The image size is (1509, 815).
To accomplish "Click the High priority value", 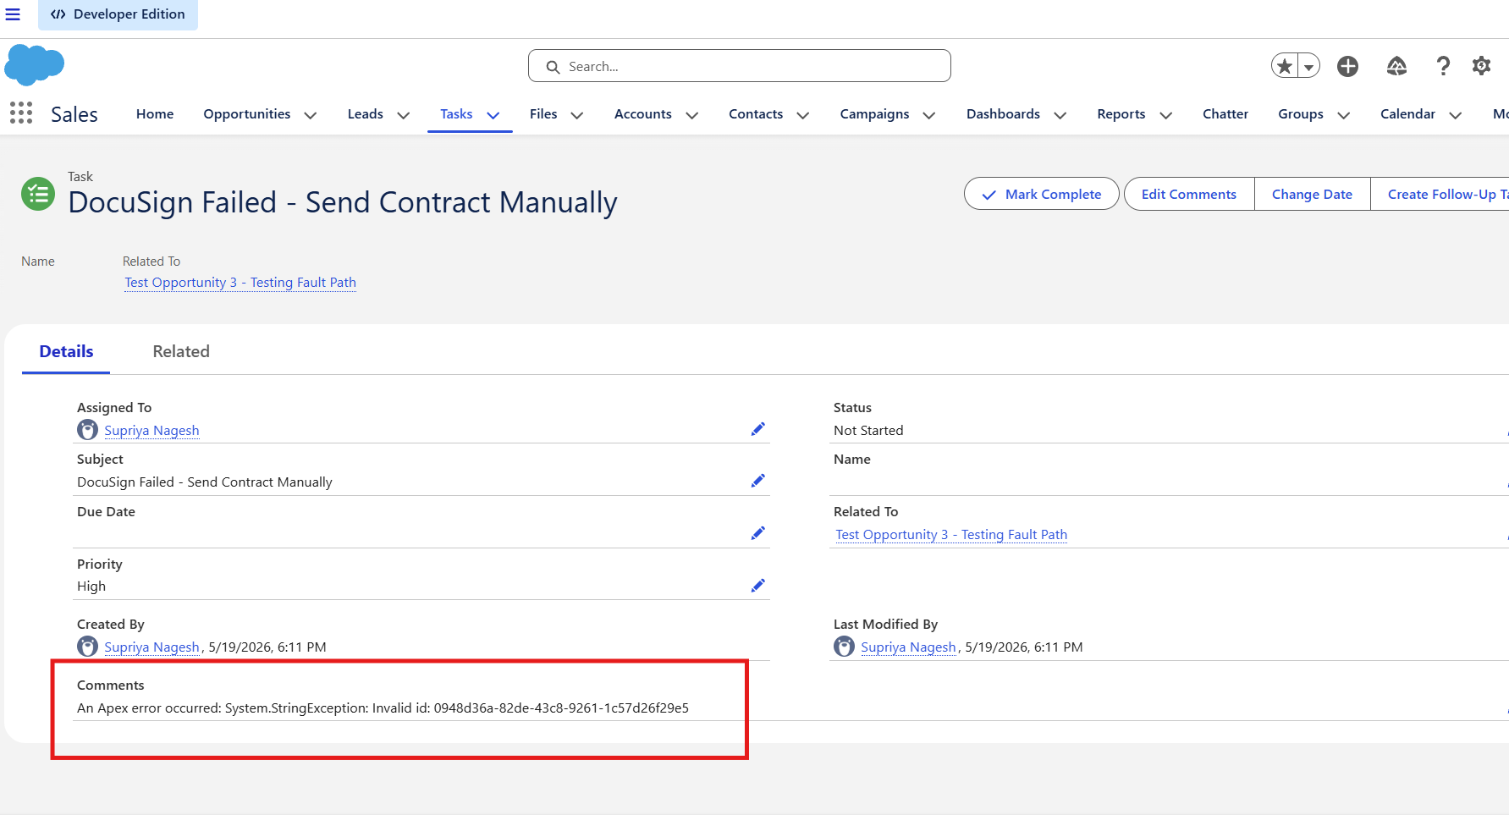I will pos(91,586).
